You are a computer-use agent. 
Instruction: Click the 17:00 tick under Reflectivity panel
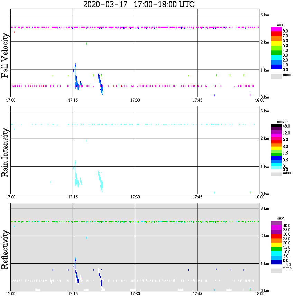click(10, 294)
